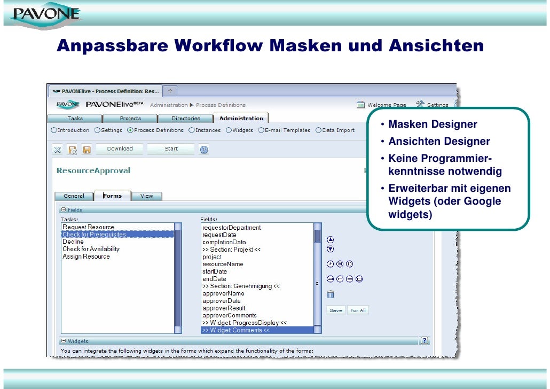Click the Fields list scrollbar down arrow
Image resolution: width=550 pixels, height=389 pixels.
pos(317,330)
